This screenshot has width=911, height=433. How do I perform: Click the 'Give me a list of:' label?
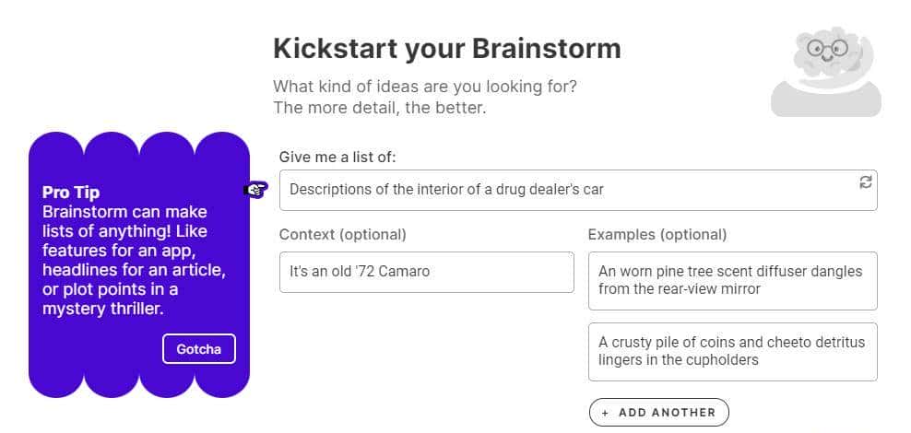click(x=337, y=158)
